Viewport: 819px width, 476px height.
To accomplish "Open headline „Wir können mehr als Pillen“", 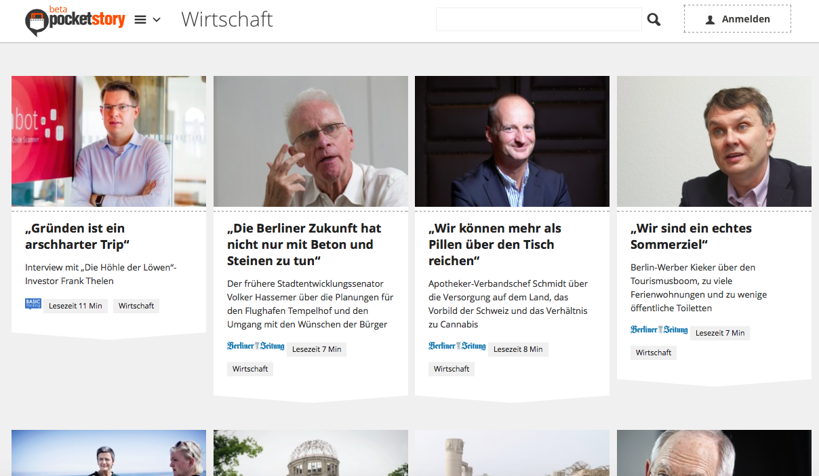I will pyautogui.click(x=495, y=244).
